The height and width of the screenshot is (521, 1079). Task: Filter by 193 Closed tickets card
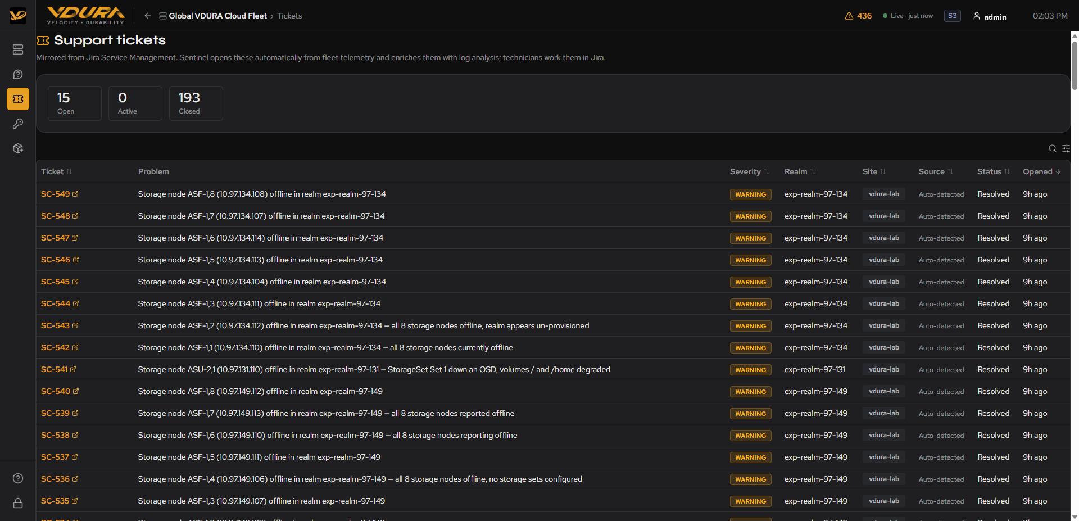click(x=196, y=103)
